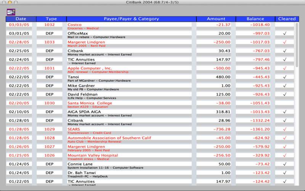The height and width of the screenshot is (191, 305).
Task: Click 'Transmission – Credit Card' category line
Action: [x=89, y=133]
